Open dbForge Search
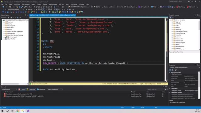201x113 pixels. [144, 7]
